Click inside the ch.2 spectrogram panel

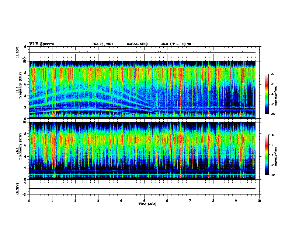pyautogui.click(x=142, y=151)
